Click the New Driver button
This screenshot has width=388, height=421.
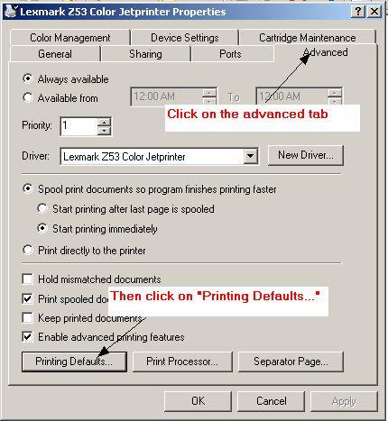306,155
